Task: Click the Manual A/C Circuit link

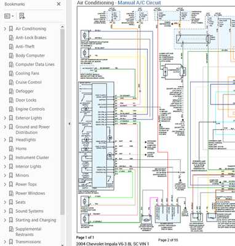Action: pos(139,2)
